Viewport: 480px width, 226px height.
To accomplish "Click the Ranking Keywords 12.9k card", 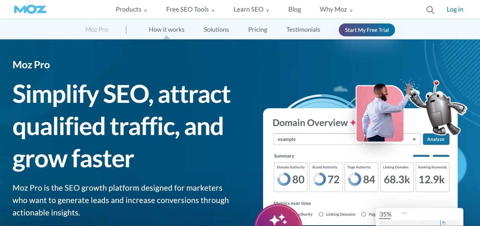I will coord(432,177).
